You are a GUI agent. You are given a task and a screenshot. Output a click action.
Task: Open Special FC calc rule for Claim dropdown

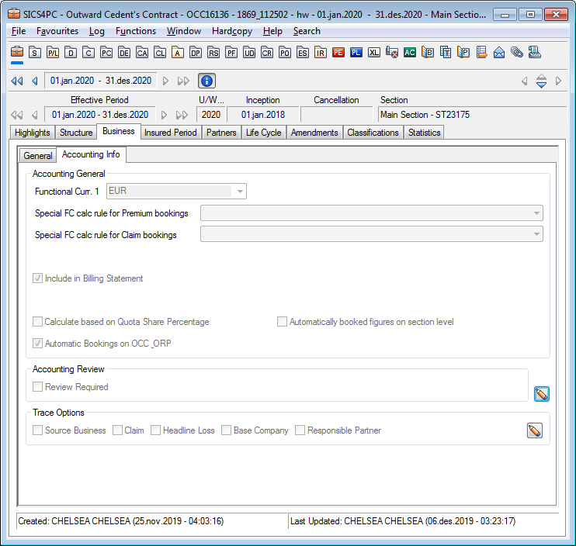coord(536,235)
